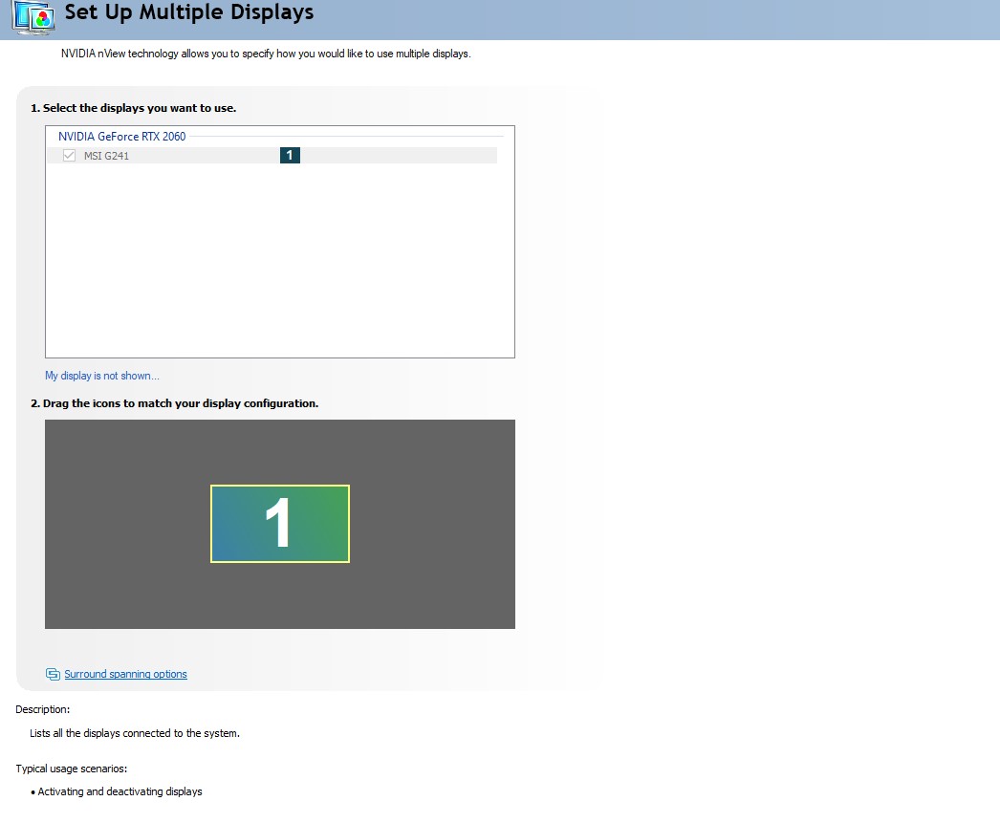Click the 'Select the displays you want to use' heading
The image size is (1000, 823).
(133, 108)
